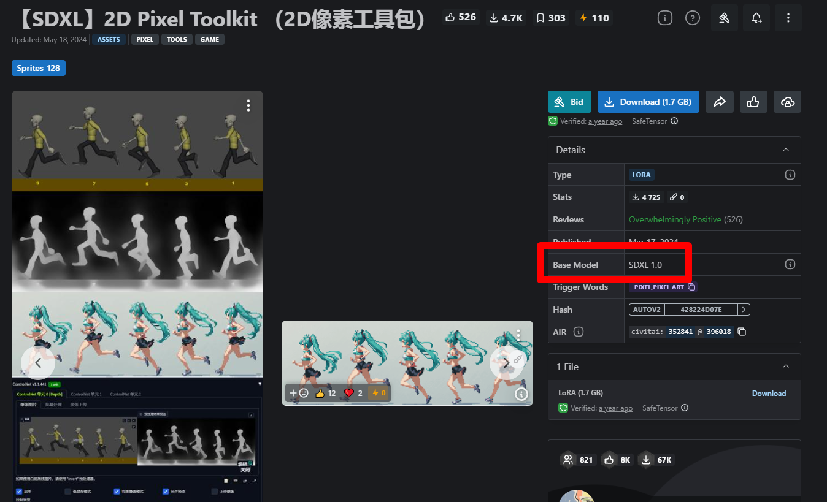This screenshot has height=502, width=827.
Task: Click the chevron beside hash 428224D07E
Action: [x=744, y=310]
